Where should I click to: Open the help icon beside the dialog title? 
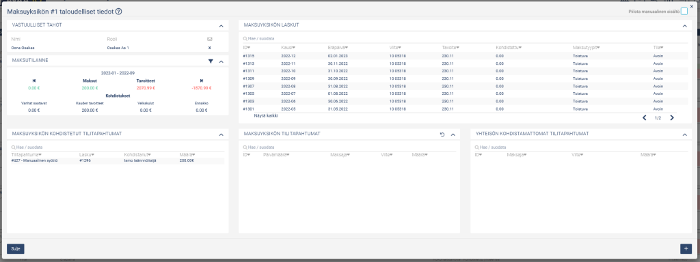coord(118,12)
